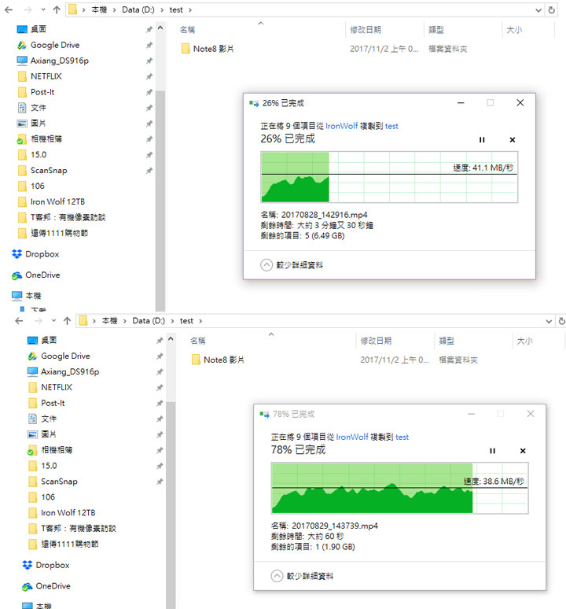Sort by 大小 column in the lower window
This screenshot has height=609, width=566.
(x=524, y=341)
